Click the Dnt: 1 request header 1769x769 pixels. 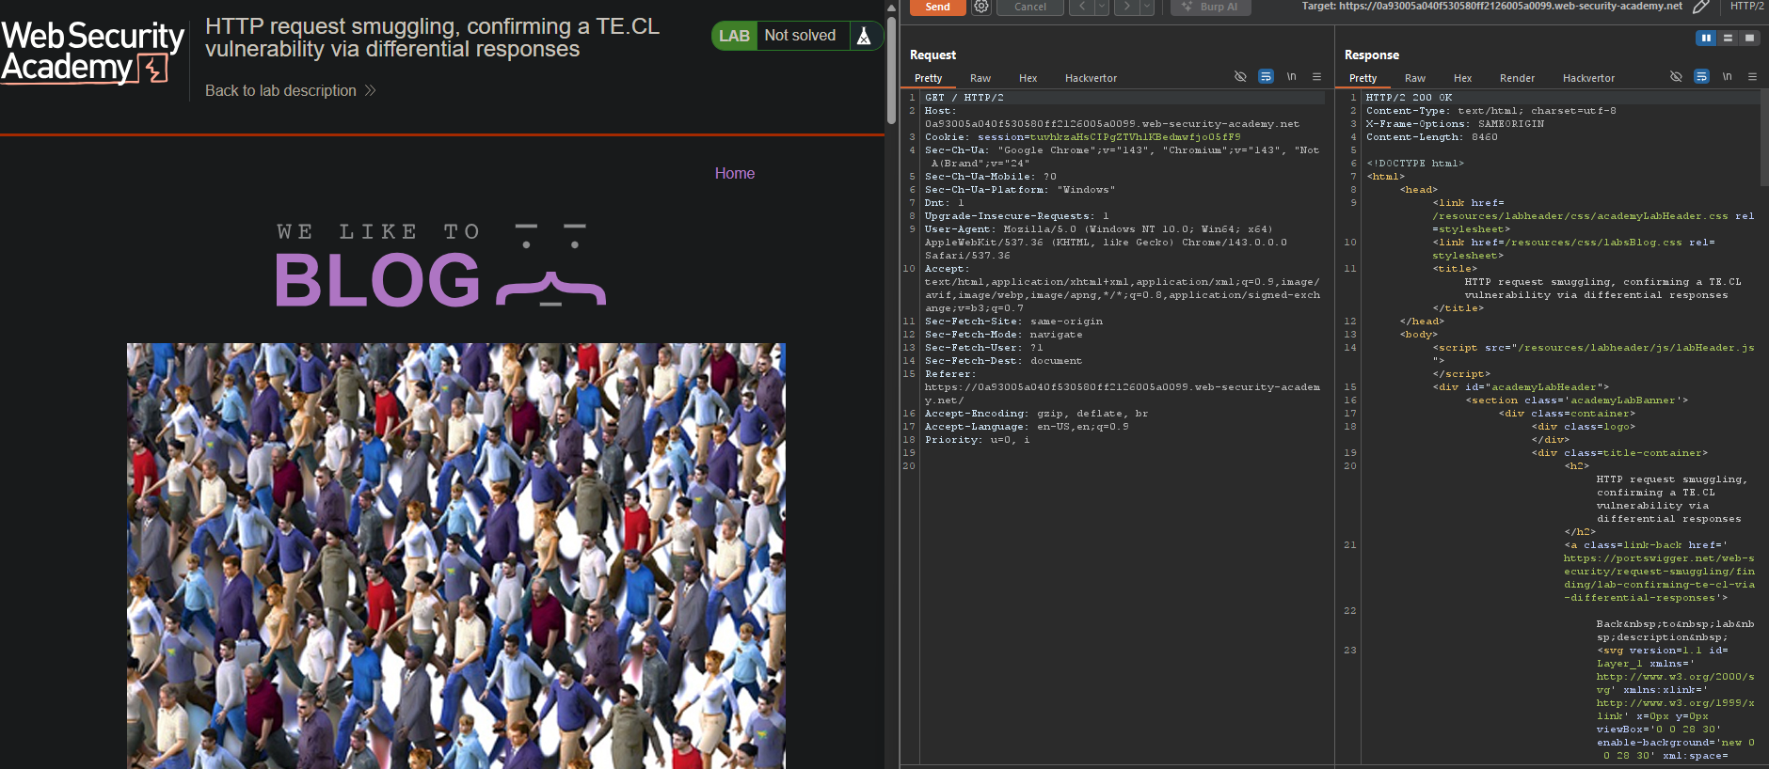click(944, 203)
